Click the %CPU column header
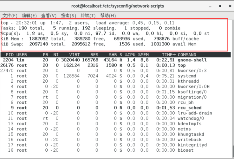 pos(130,55)
